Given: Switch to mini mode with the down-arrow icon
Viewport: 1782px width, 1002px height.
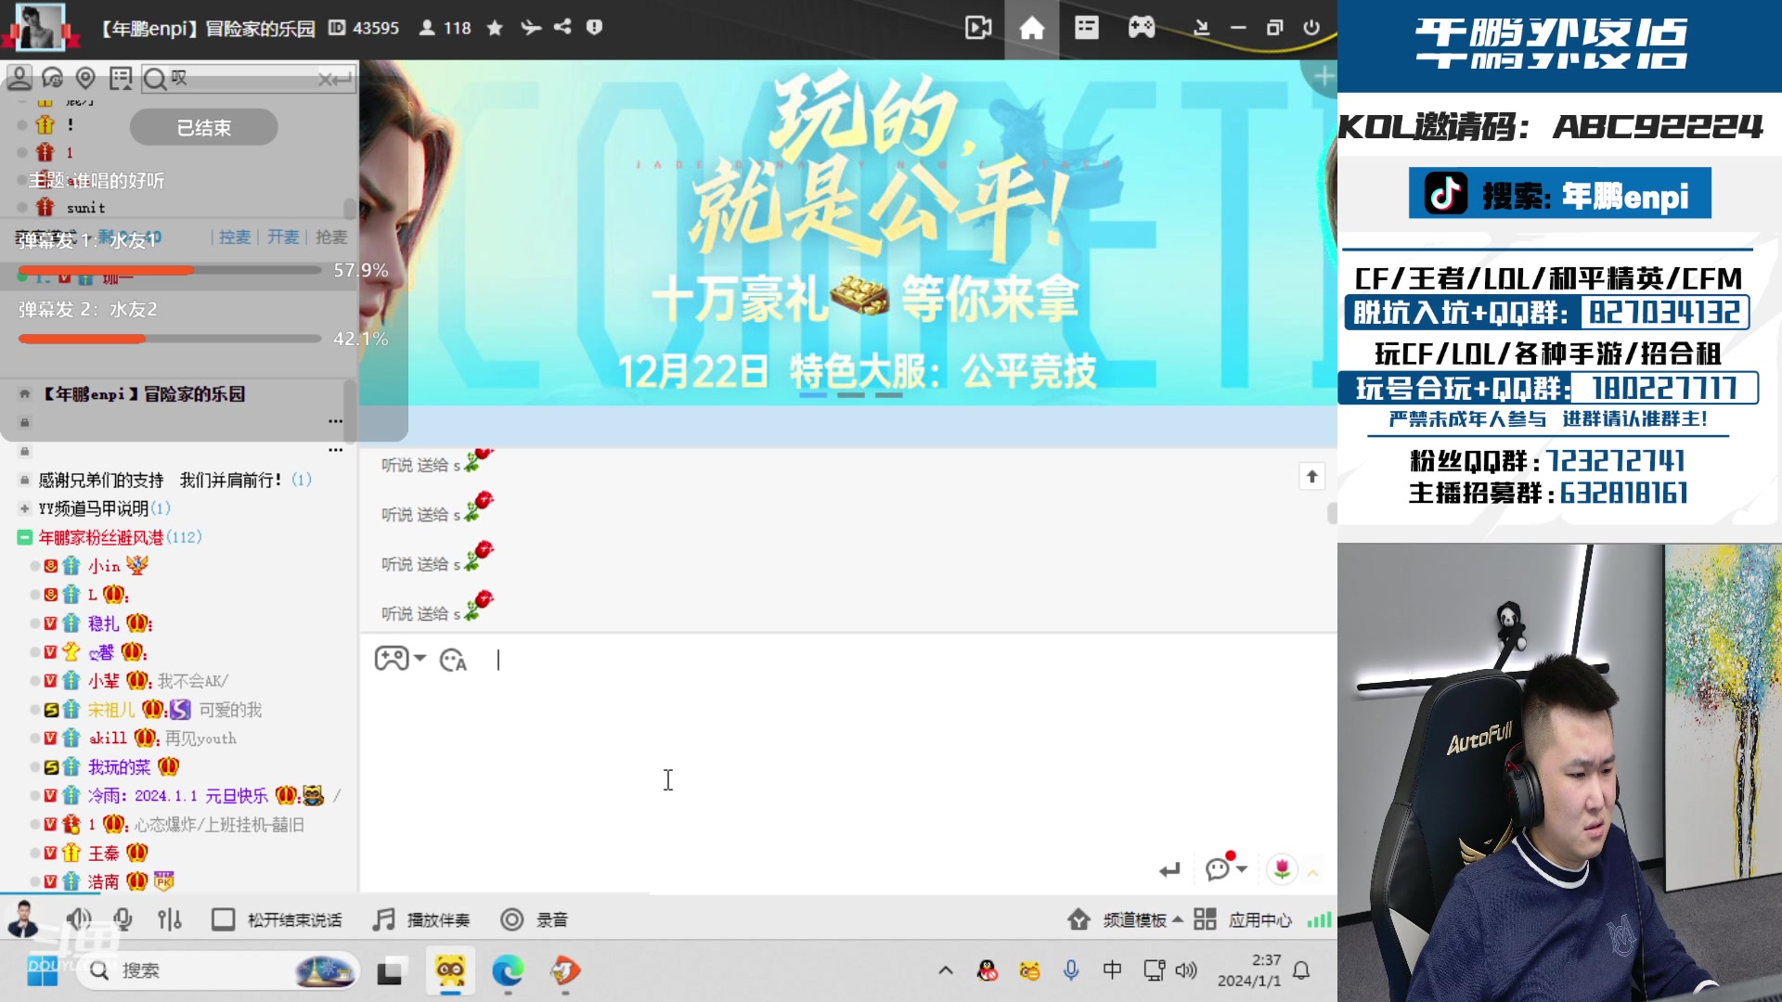Looking at the screenshot, I should coord(1201,28).
